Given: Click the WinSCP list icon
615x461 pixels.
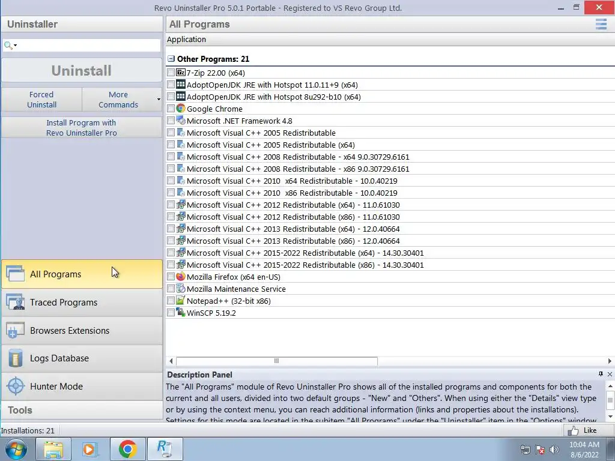Looking at the screenshot, I should (180, 312).
